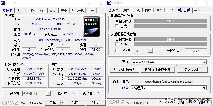Click the 二级 cache value 2 x 512 KBytes
The height and width of the screenshot is (106, 213).
pos(78,78)
